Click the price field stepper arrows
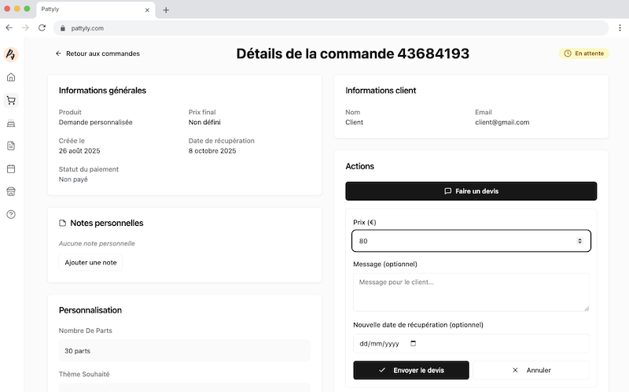This screenshot has width=629, height=392. click(x=579, y=241)
